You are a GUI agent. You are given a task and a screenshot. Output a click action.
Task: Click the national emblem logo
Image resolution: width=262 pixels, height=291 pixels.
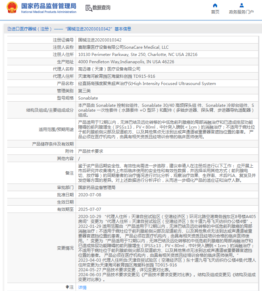coord(12,7)
